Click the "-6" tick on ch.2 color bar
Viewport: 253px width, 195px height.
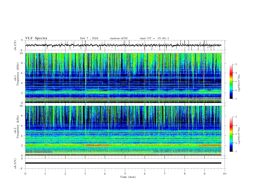236,143
